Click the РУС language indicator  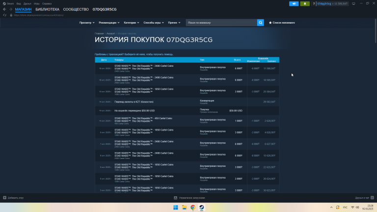(345, 208)
